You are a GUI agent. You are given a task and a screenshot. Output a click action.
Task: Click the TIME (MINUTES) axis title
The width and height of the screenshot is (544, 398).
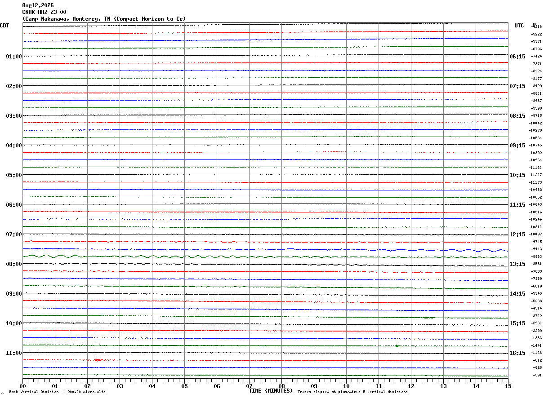point(271,391)
